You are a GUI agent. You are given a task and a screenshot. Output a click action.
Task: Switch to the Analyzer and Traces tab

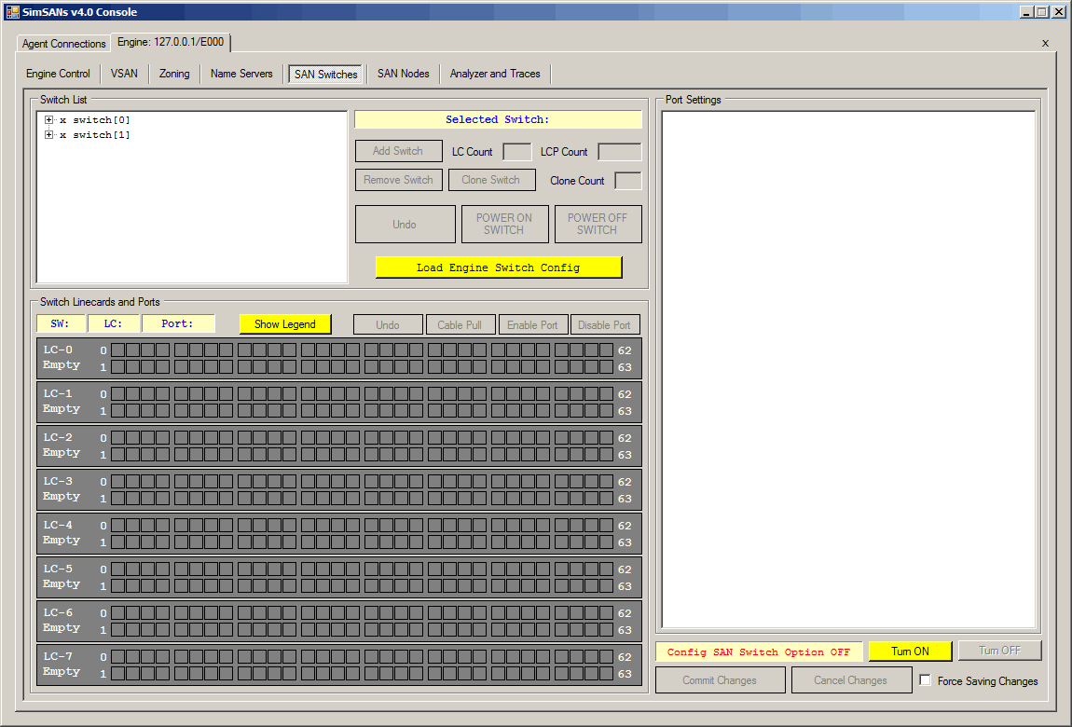coord(495,74)
